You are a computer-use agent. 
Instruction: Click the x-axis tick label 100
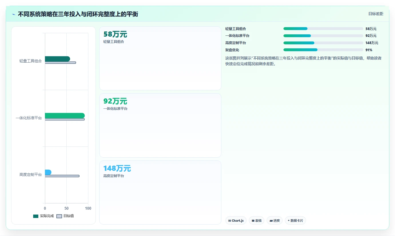(x=88, y=208)
